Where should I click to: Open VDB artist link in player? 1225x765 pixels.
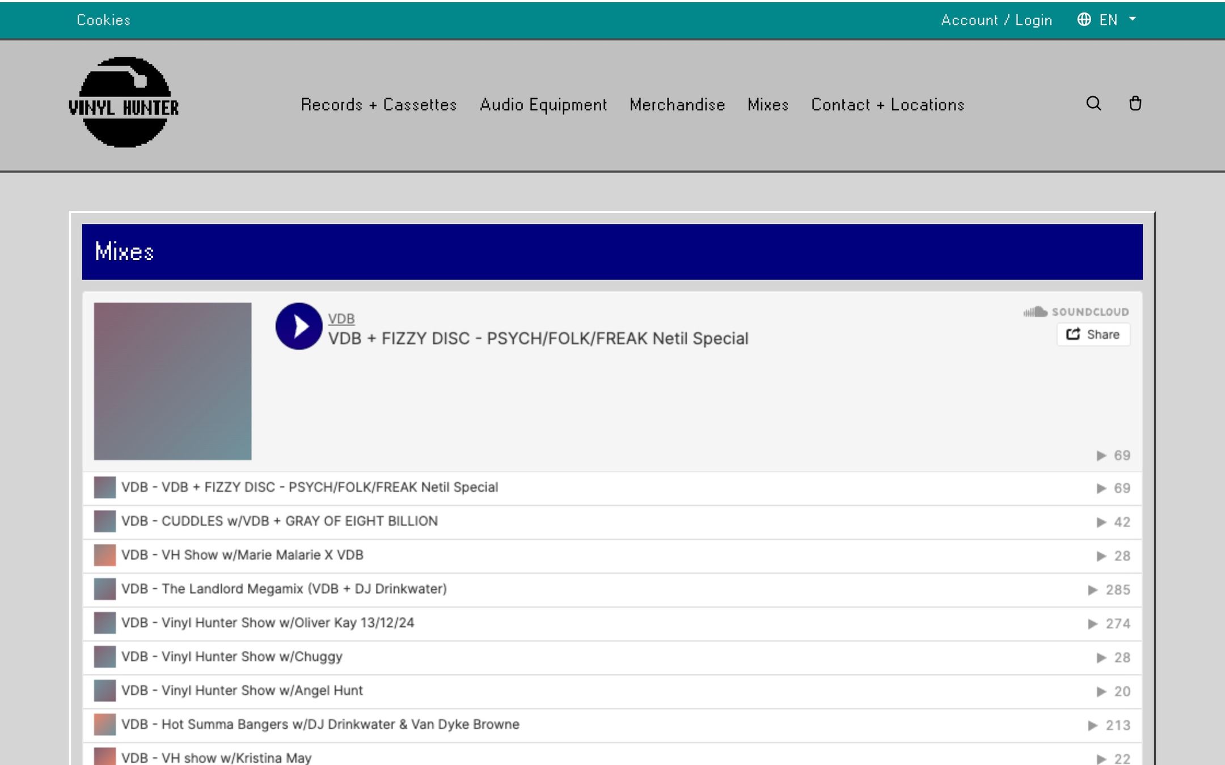click(341, 318)
